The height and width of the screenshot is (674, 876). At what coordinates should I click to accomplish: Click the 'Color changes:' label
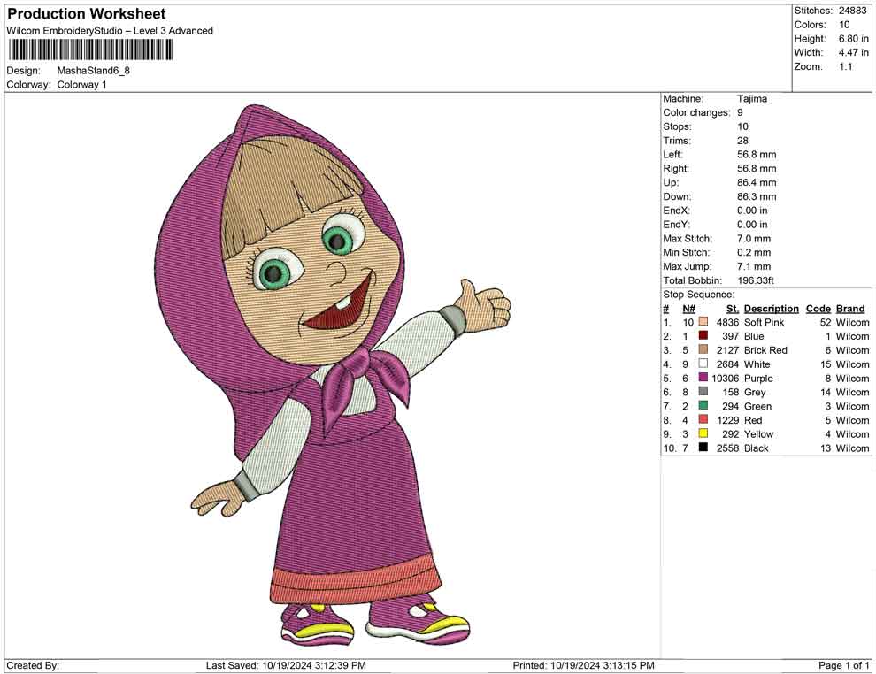[696, 112]
